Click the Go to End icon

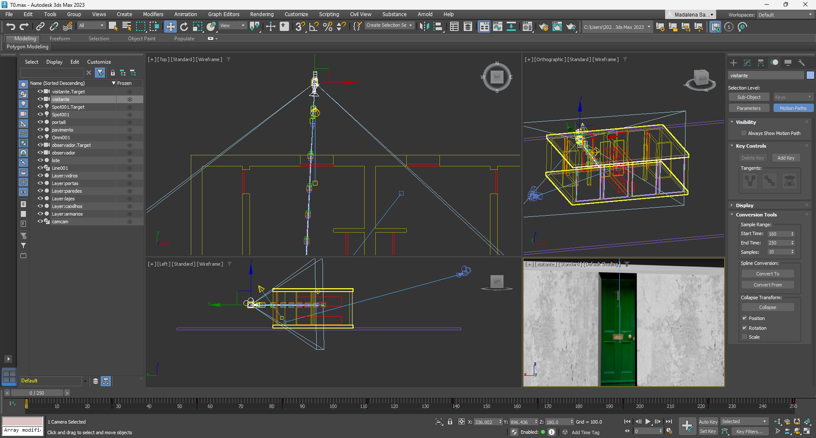coord(669,421)
